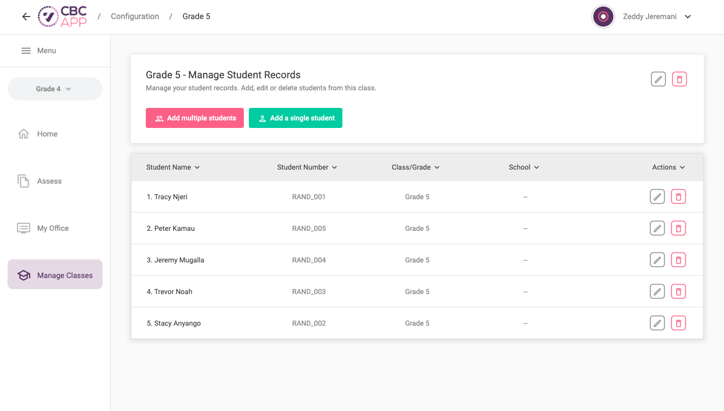Screen dimensions: 724x411
Task: Open the Class/Grade column dropdown
Action: click(x=416, y=167)
